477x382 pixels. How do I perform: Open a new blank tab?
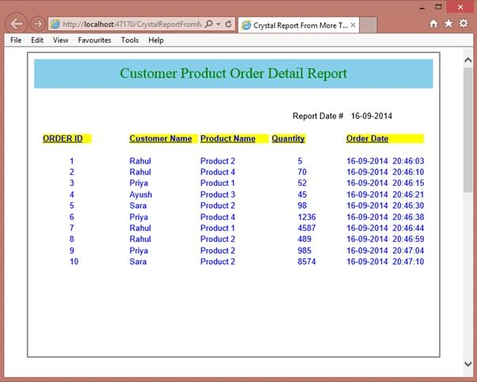(368, 25)
